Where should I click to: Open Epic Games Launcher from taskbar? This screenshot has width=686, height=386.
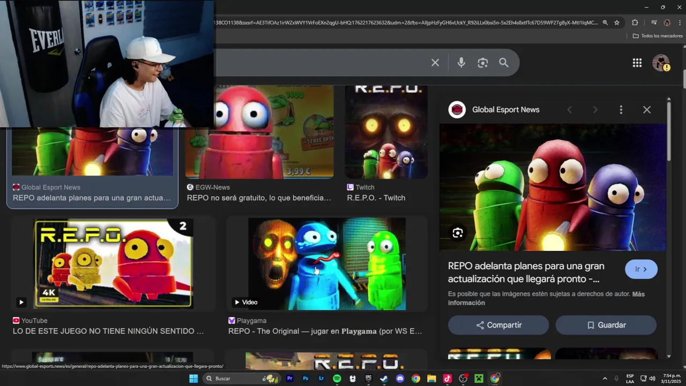(368, 378)
